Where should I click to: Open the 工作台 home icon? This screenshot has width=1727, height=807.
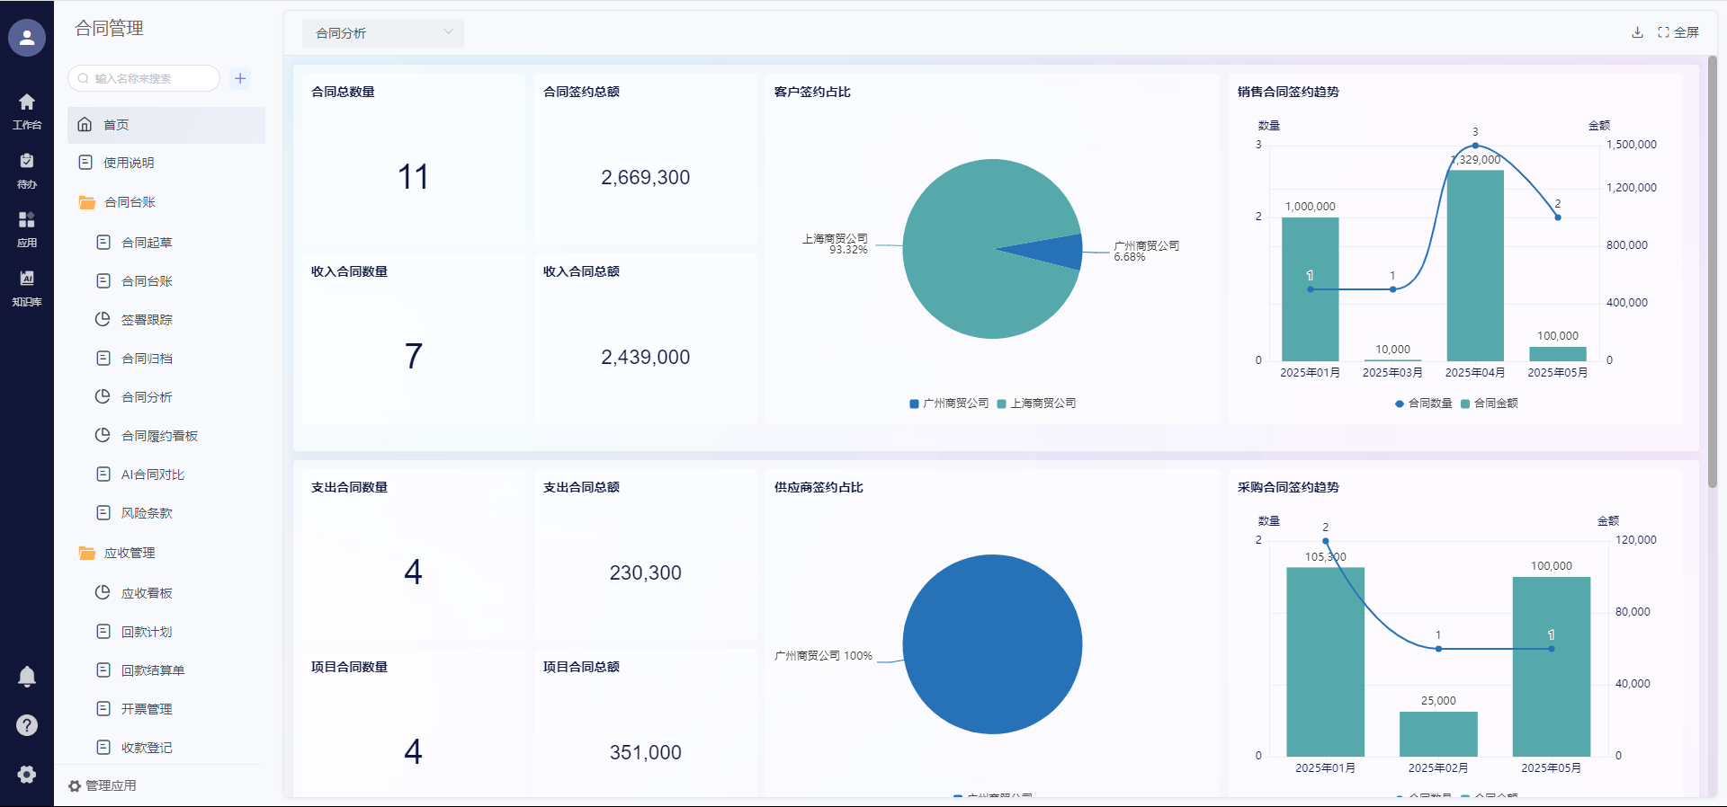pos(27,111)
